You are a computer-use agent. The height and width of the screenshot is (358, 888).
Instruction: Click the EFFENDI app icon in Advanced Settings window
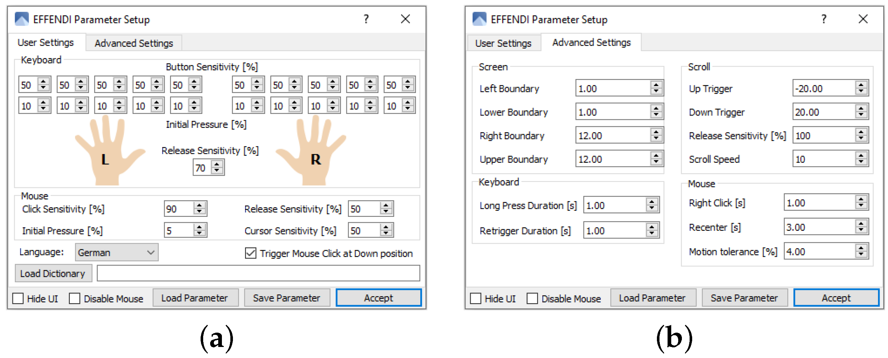click(x=479, y=19)
